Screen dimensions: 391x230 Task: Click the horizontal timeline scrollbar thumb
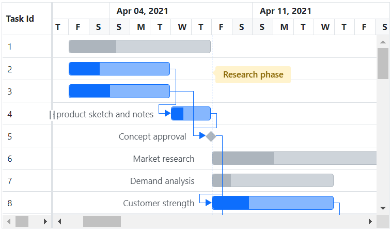[102, 222]
